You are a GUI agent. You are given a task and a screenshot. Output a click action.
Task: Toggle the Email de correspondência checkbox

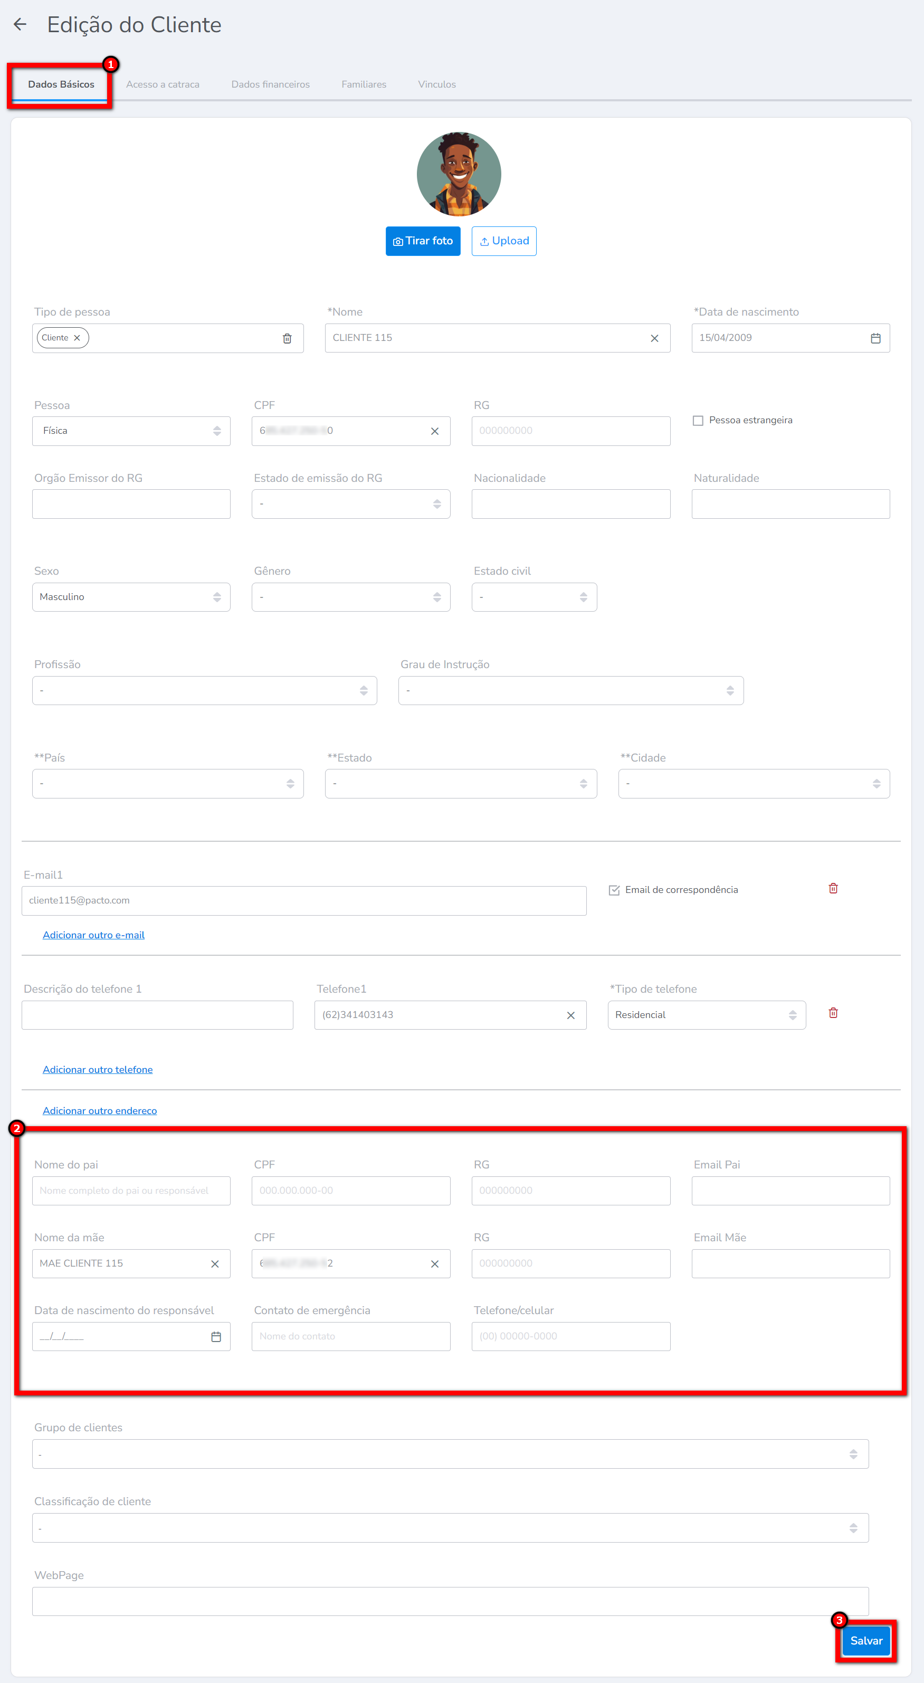click(x=614, y=890)
